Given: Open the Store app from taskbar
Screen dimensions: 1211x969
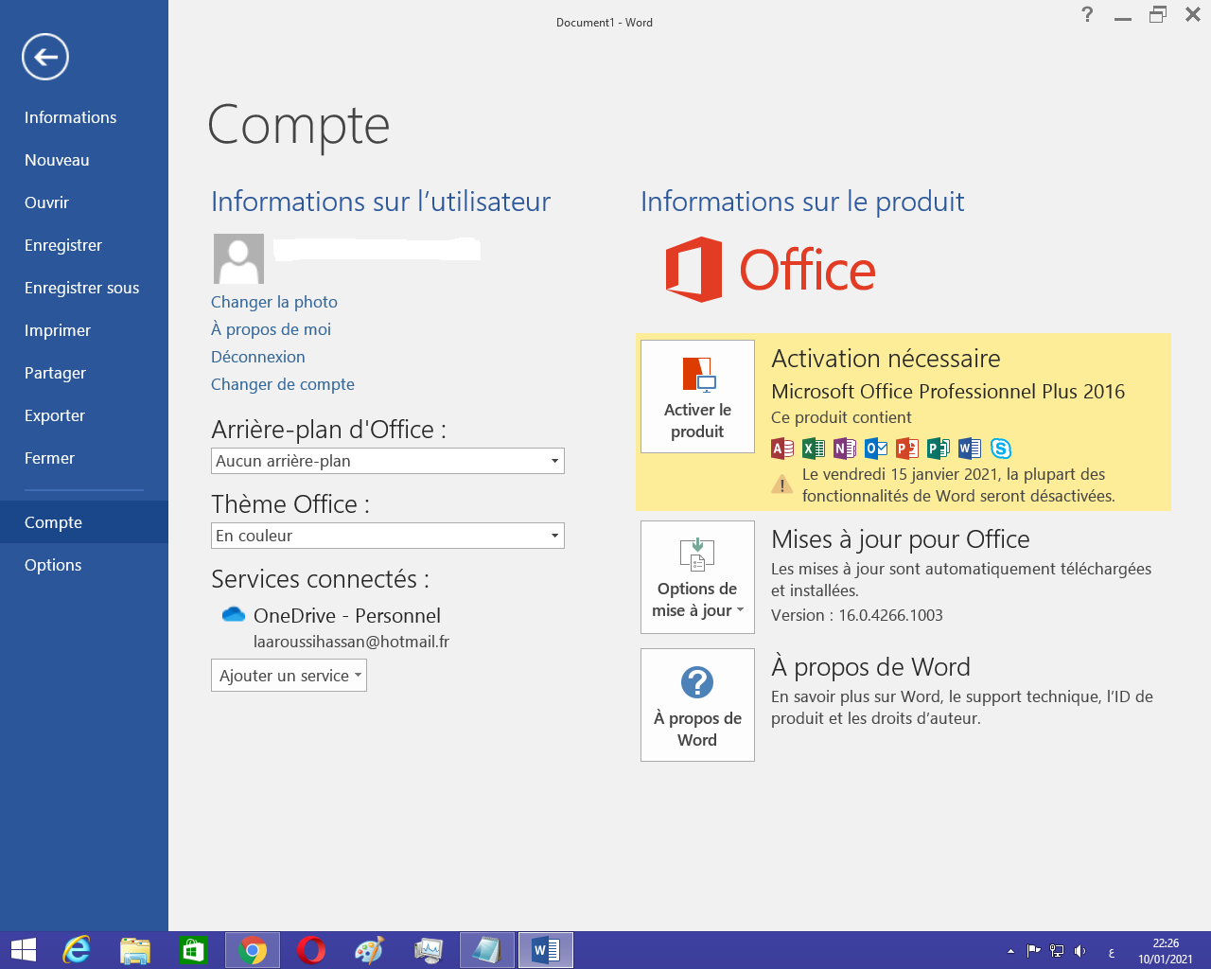Looking at the screenshot, I should 193,950.
